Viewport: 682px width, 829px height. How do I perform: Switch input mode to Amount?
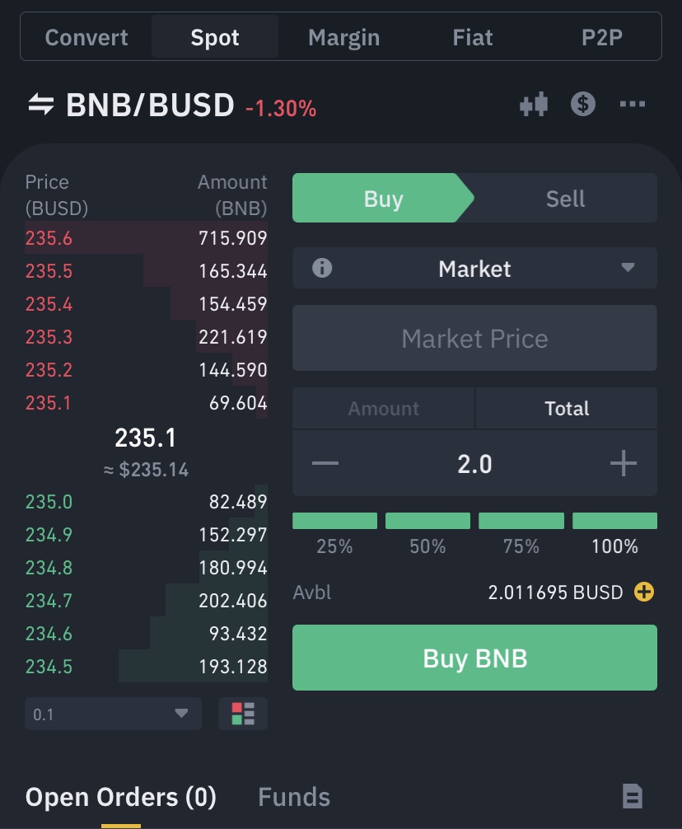(x=383, y=409)
